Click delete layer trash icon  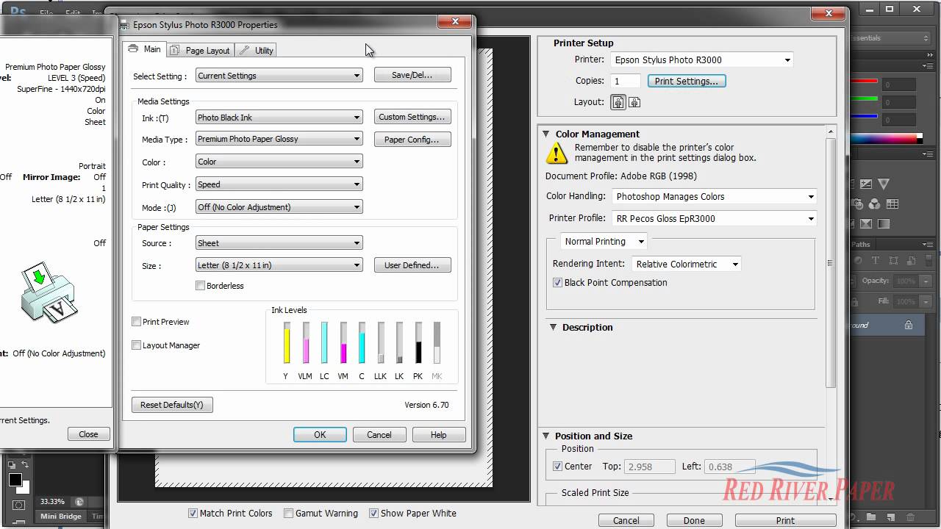[912, 517]
